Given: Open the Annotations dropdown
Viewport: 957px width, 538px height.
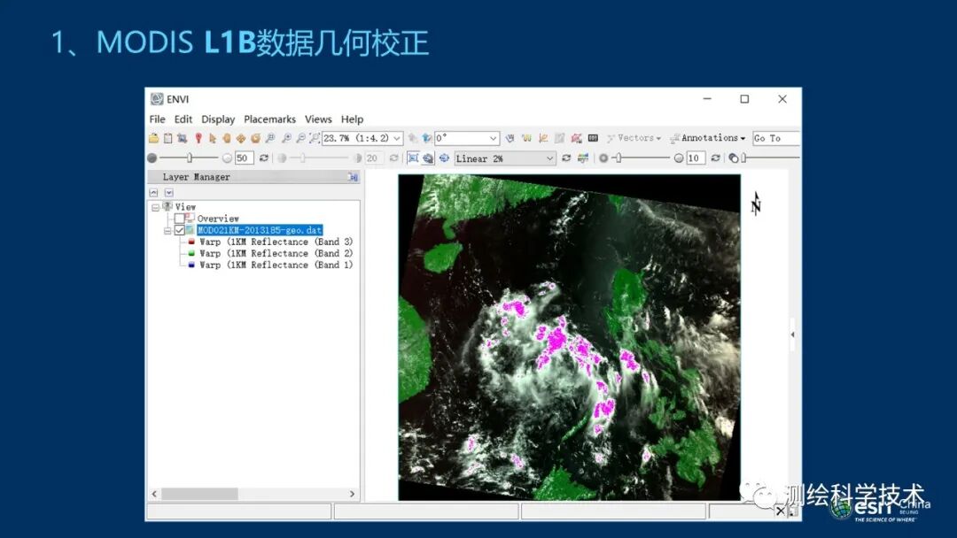Looking at the screenshot, I should tap(708, 138).
